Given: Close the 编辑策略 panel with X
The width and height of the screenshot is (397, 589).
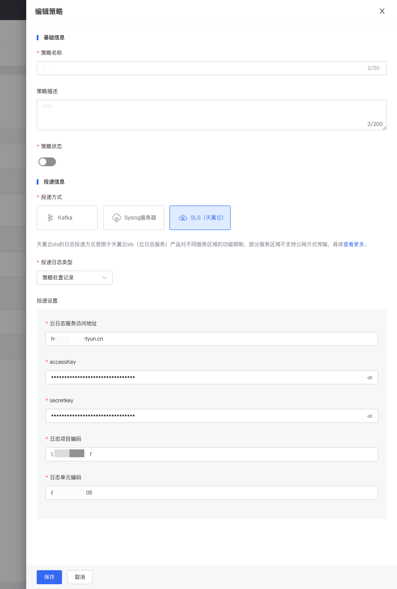Looking at the screenshot, I should 382,11.
